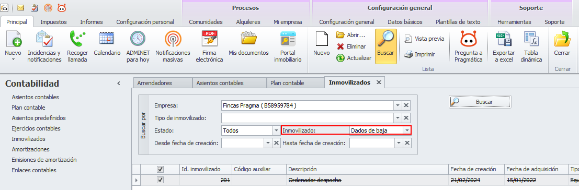Switch to the Impuestos ribbon tab
Image resolution: width=579 pixels, height=190 pixels.
click(x=53, y=22)
